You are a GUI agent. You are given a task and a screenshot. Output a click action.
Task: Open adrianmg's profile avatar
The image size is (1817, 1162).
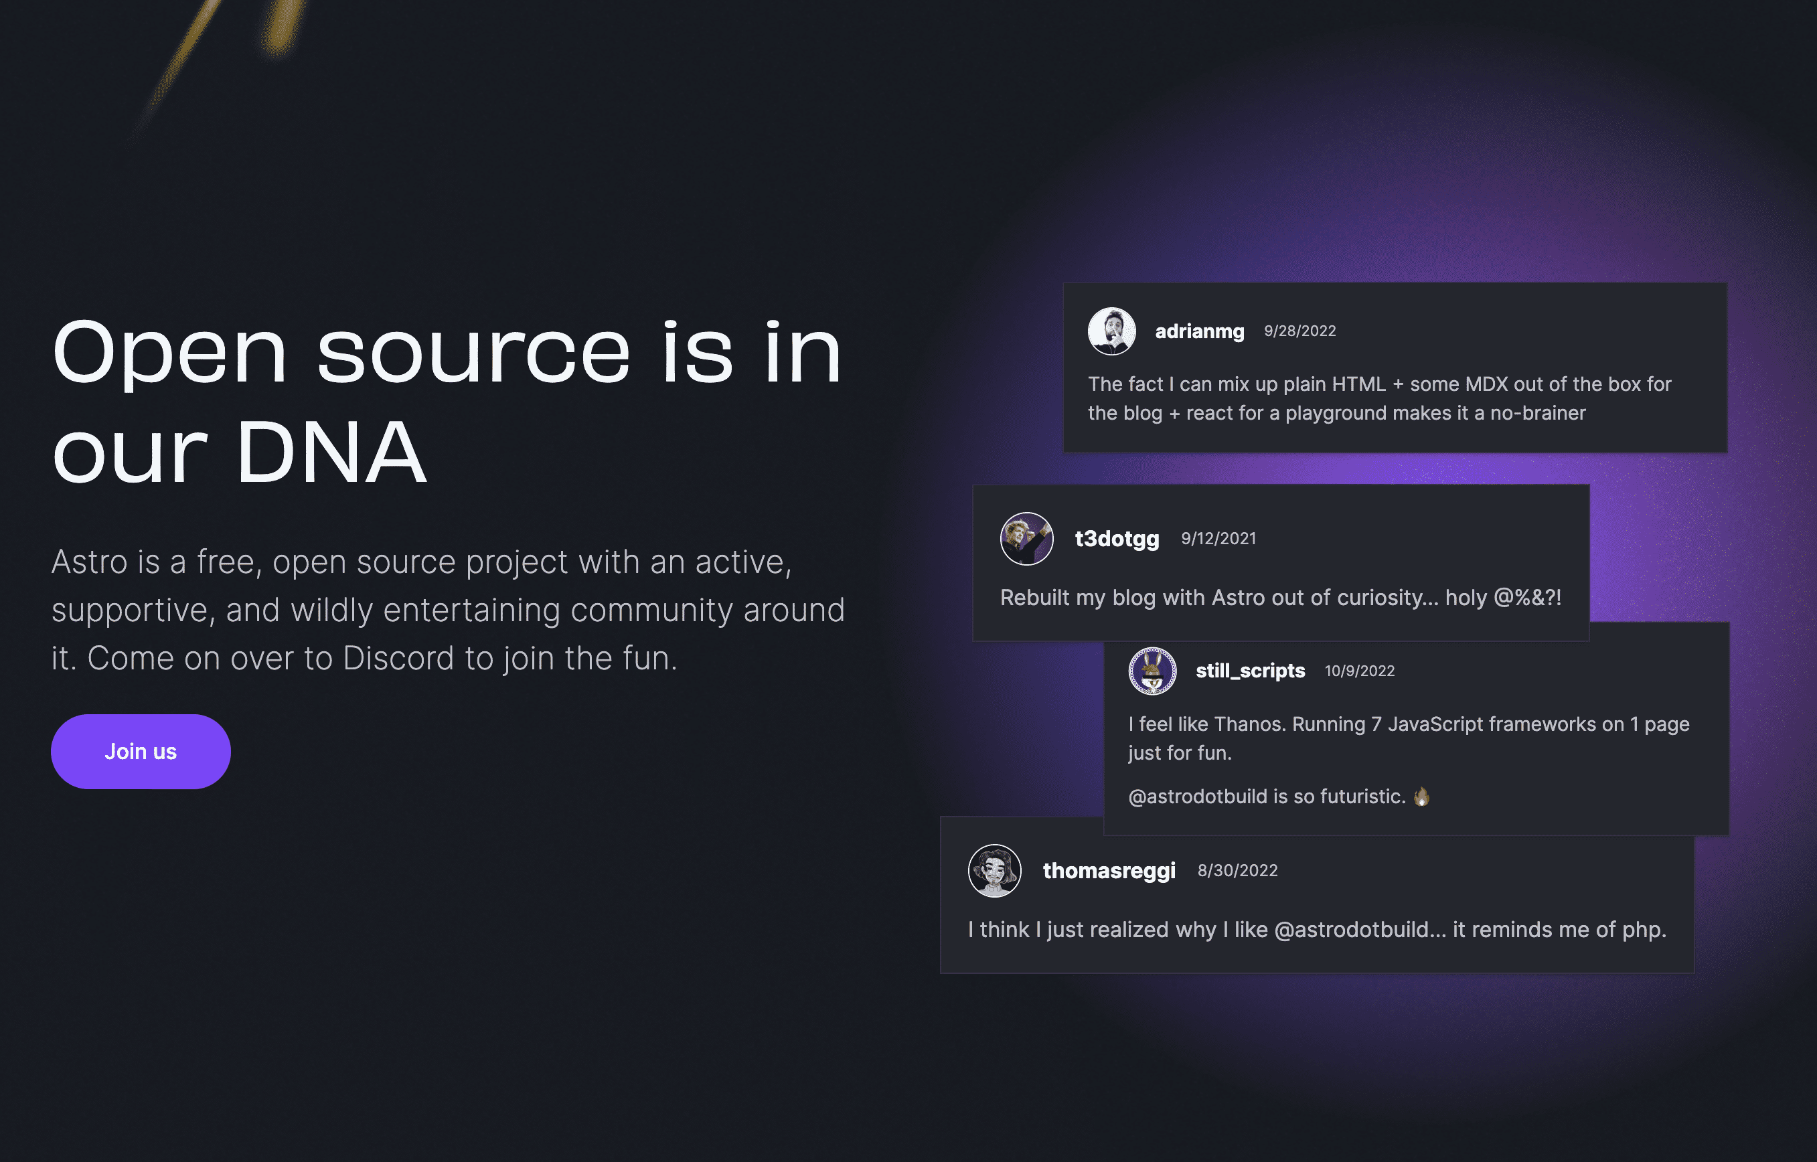coord(1111,331)
